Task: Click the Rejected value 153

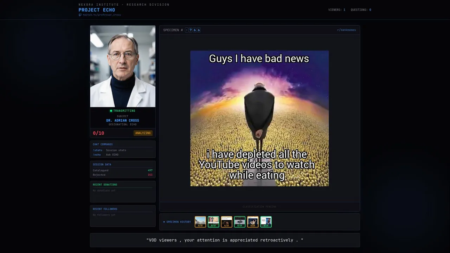Action: (x=150, y=175)
